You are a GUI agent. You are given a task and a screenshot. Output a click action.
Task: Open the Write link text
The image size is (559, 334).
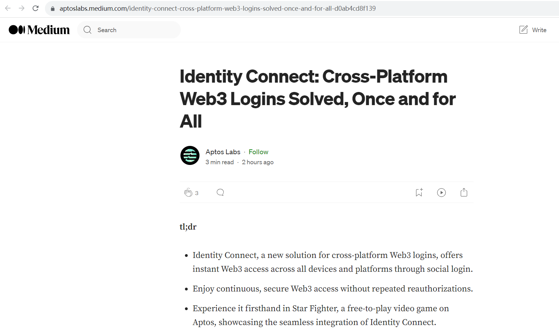click(539, 30)
